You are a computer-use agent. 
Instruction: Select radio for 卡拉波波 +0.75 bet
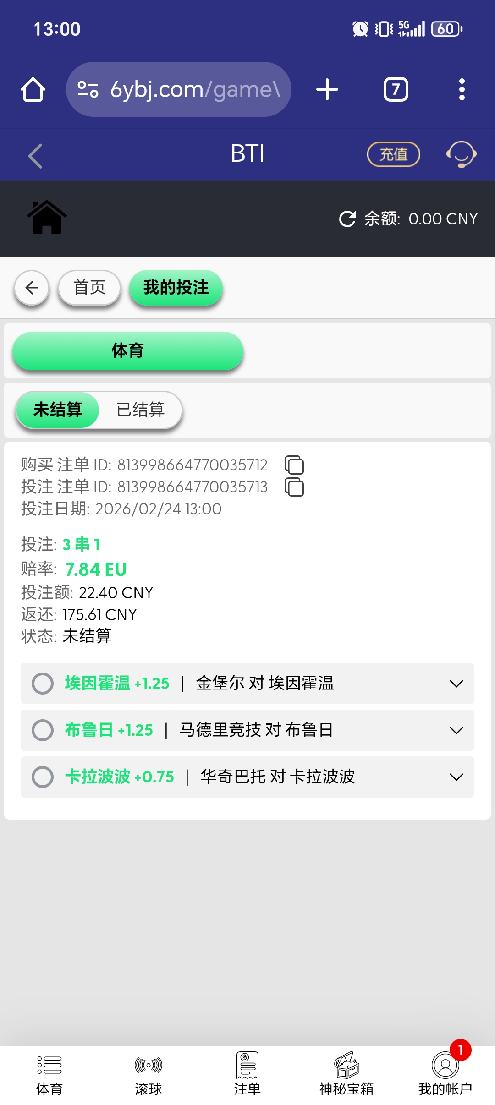(43, 777)
